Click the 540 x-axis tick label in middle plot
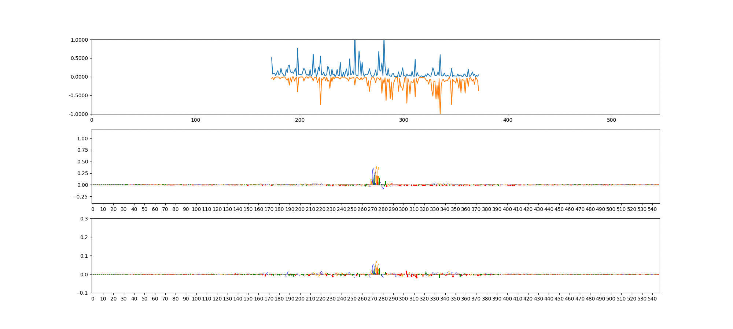The width and height of the screenshot is (733, 329). pyautogui.click(x=652, y=209)
